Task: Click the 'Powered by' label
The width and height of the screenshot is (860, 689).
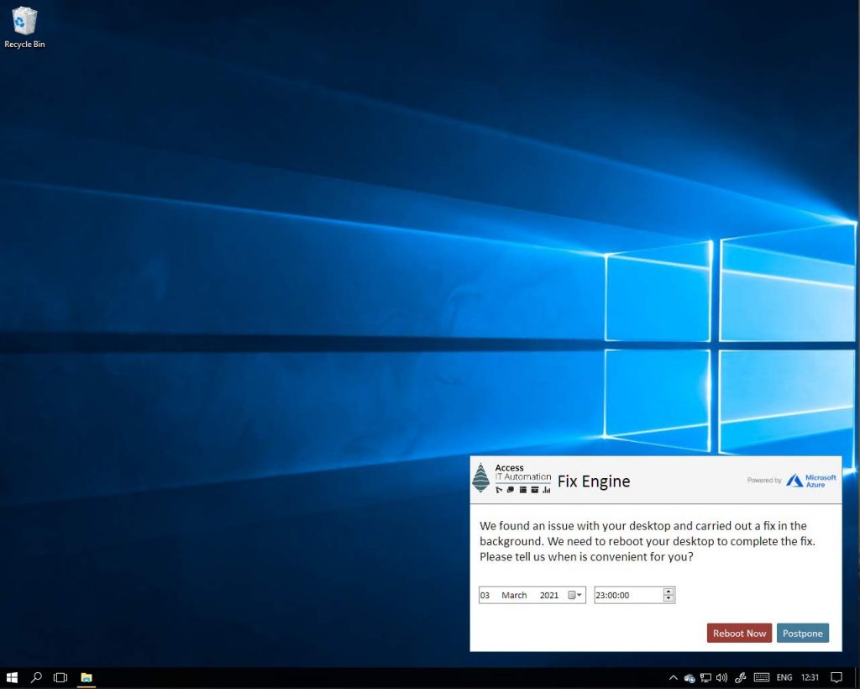Action: 764,481
